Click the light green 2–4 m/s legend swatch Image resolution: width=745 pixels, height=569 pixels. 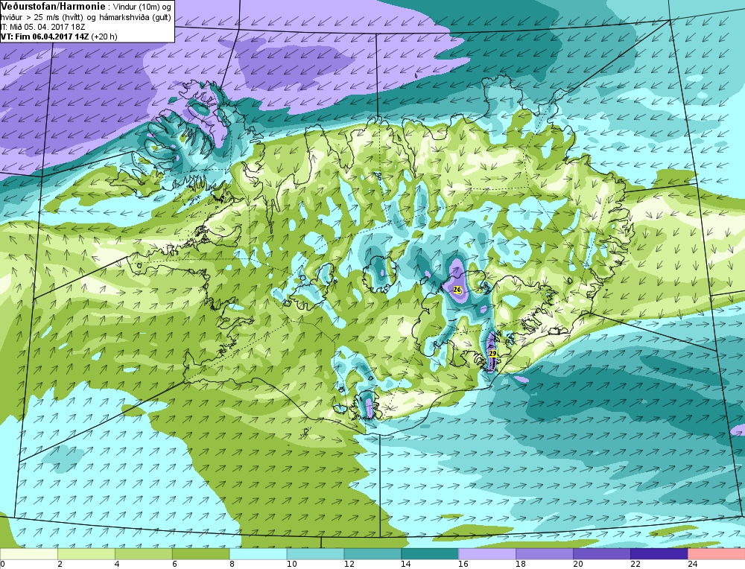(86, 554)
